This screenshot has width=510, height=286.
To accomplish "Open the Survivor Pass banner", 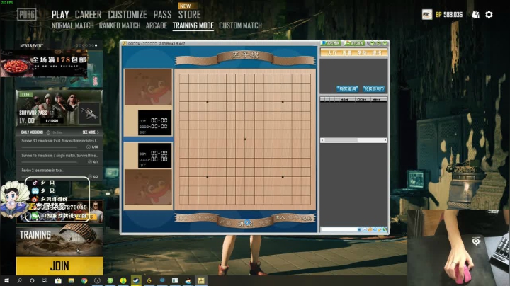I will click(59, 108).
